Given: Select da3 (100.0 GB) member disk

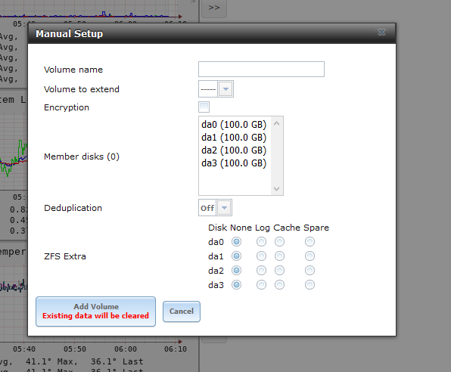Looking at the screenshot, I should point(234,163).
